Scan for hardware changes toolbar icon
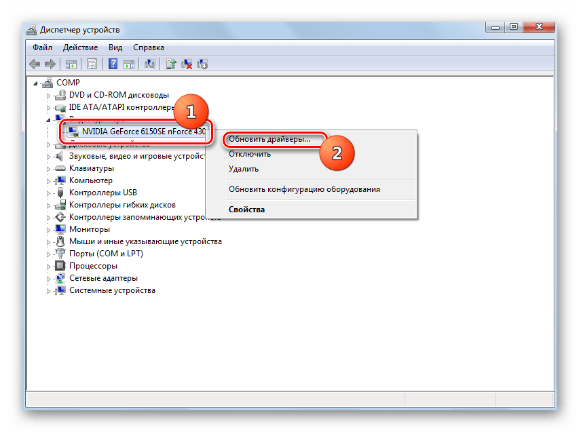The width and height of the screenshot is (579, 432). tap(150, 64)
